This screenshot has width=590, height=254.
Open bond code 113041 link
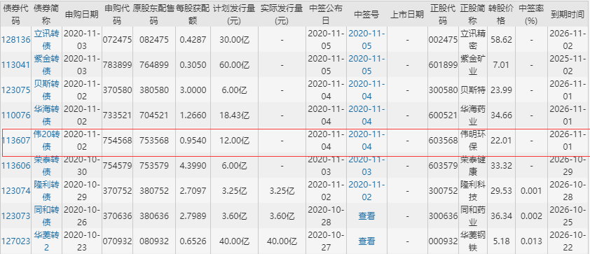click(16, 64)
